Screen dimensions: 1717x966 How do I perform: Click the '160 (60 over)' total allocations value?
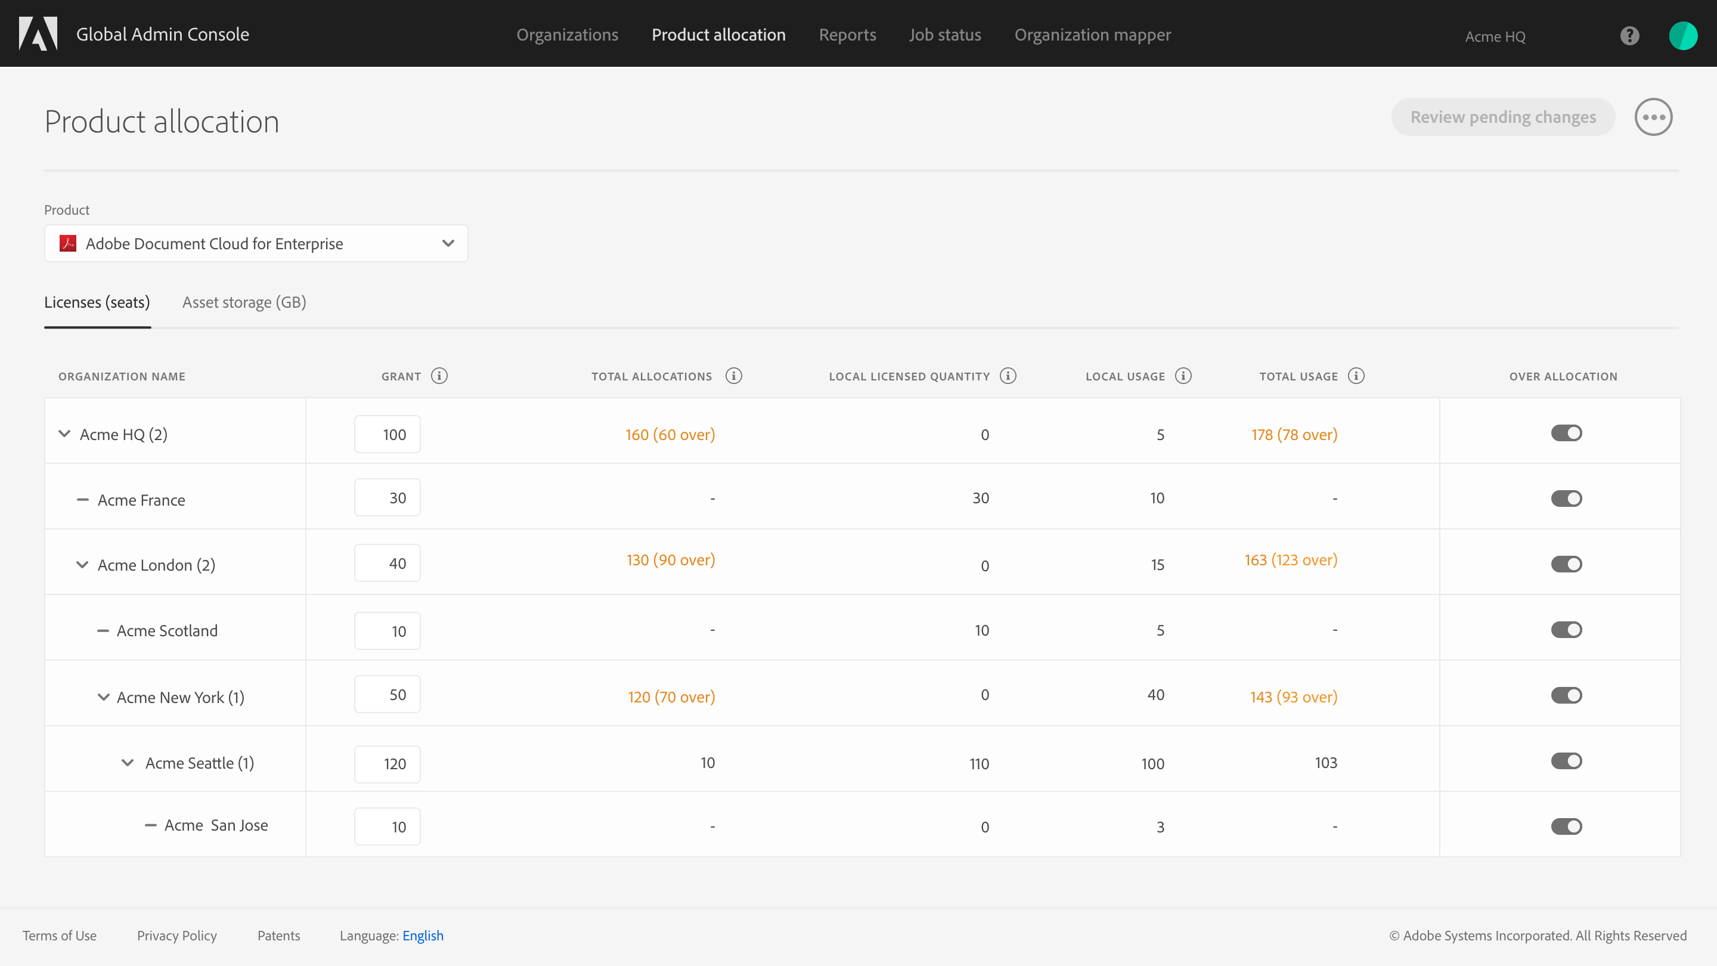[x=670, y=435]
